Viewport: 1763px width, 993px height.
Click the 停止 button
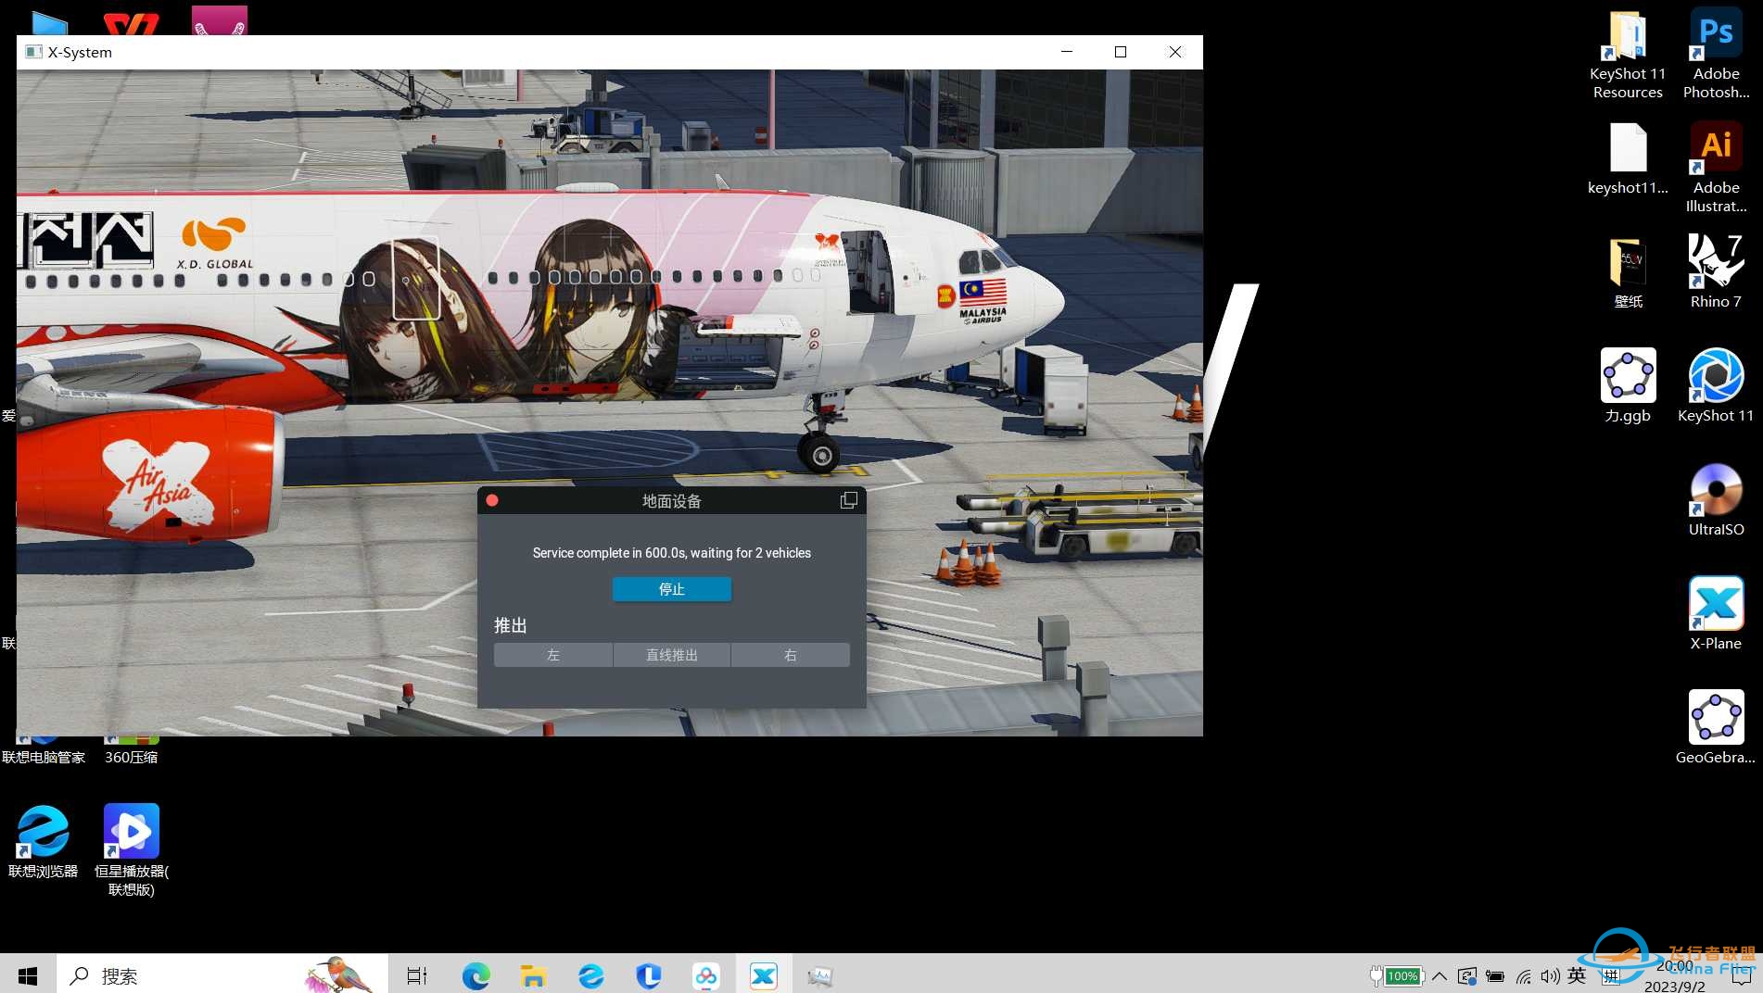pyautogui.click(x=672, y=589)
